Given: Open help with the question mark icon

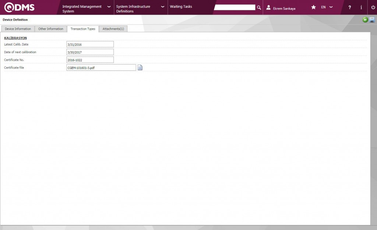Looking at the screenshot, I should (x=349, y=7).
